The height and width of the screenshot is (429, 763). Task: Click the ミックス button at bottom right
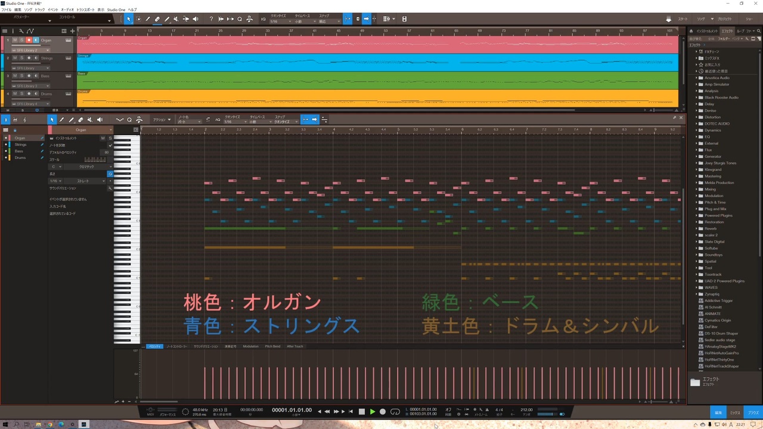click(736, 412)
